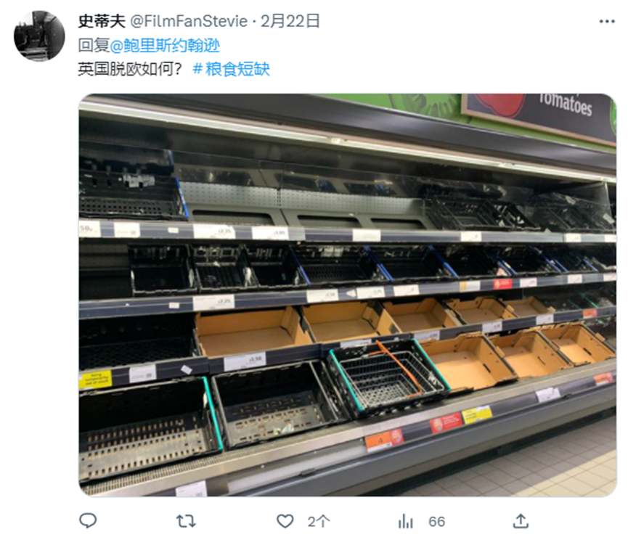
Task: Open the view analytics bar chart icon
Action: pyautogui.click(x=405, y=521)
